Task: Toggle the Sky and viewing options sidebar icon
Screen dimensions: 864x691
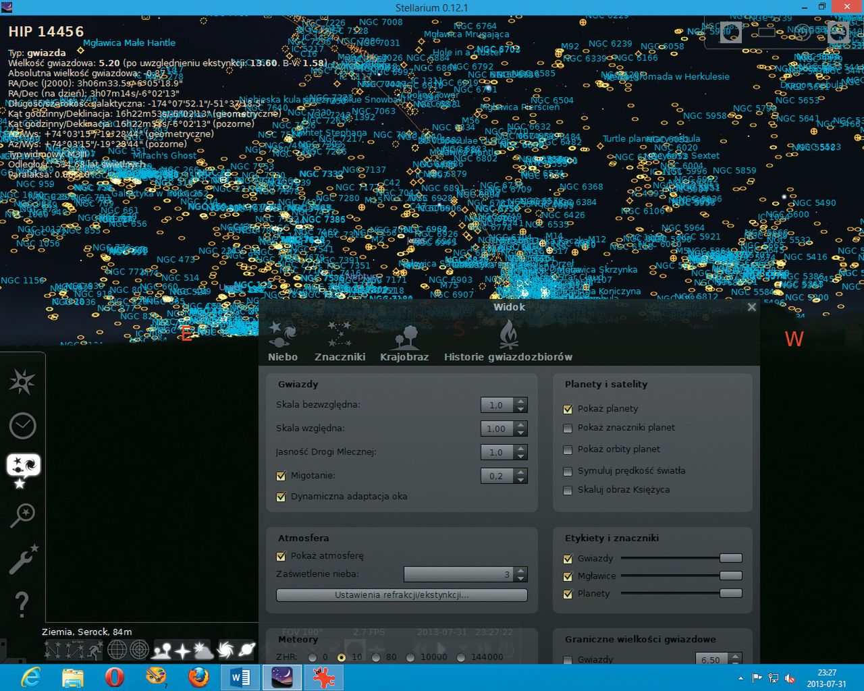Action: point(23,470)
